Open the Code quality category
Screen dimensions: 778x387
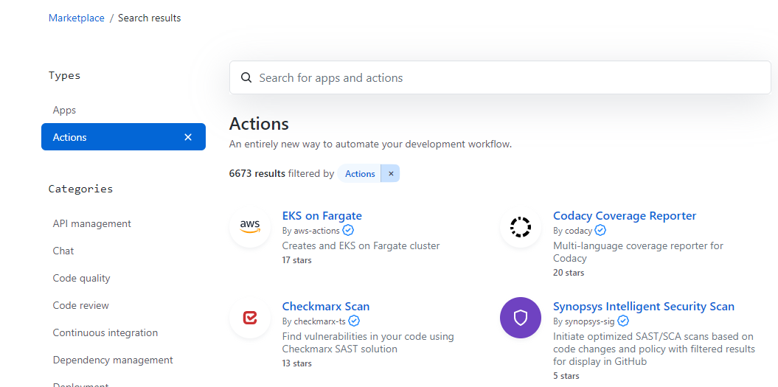pyautogui.click(x=81, y=279)
